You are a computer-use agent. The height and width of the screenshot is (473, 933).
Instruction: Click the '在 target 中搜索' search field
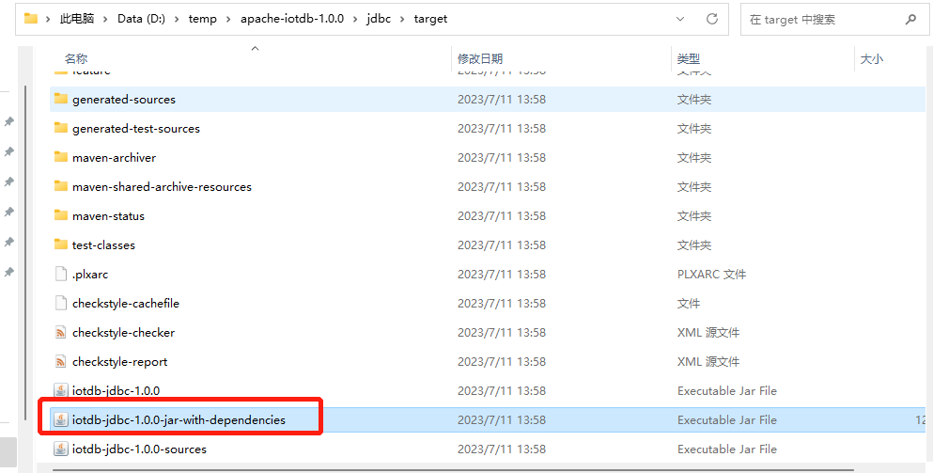click(833, 20)
